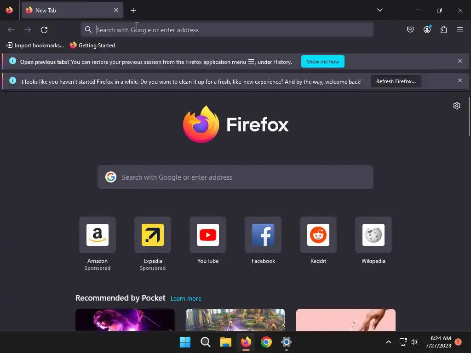Viewport: 471px width, 353px height.
Task: Click the Firefox logo on page
Action: point(236,124)
